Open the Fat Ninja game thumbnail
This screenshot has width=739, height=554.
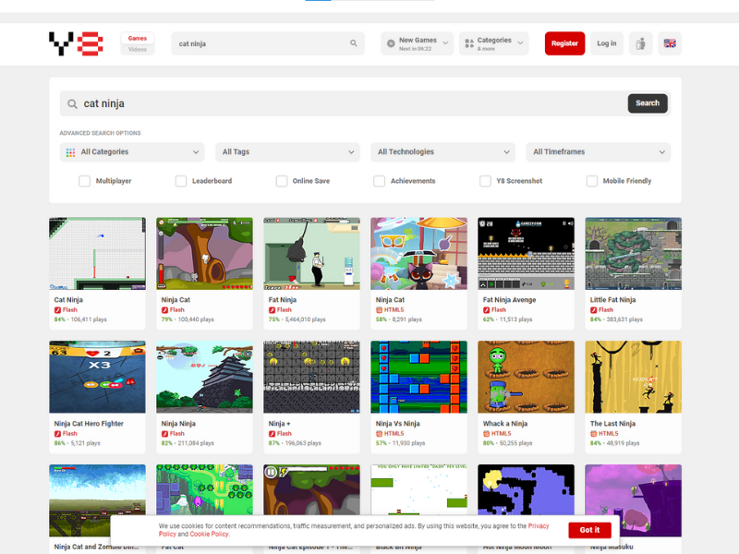coord(311,253)
